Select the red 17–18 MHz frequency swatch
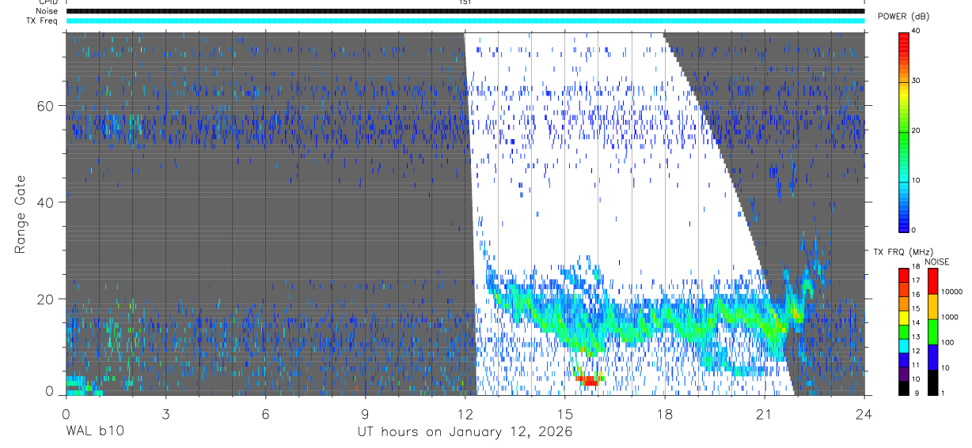Viewport: 972px width, 448px height. click(x=904, y=275)
